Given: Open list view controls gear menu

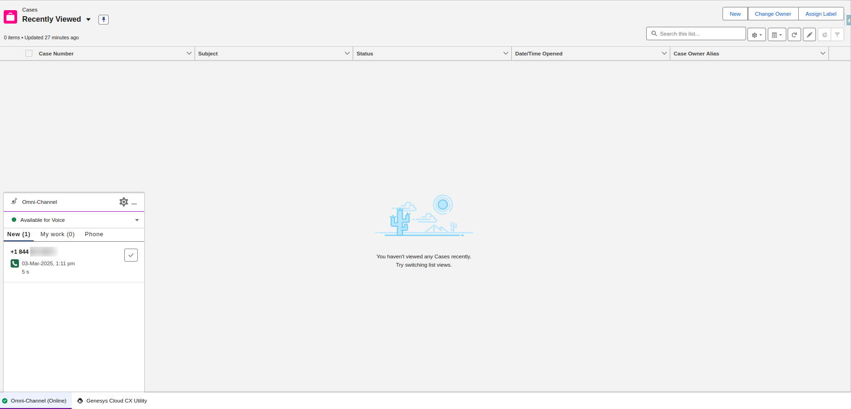Looking at the screenshot, I should [x=756, y=35].
